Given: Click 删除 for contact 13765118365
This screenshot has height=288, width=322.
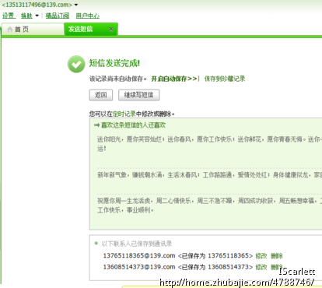Looking at the screenshot, I should pos(277,256).
